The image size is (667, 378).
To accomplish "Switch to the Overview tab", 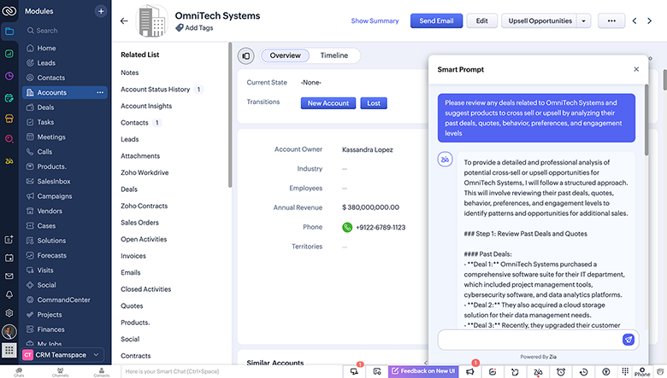I will [285, 55].
